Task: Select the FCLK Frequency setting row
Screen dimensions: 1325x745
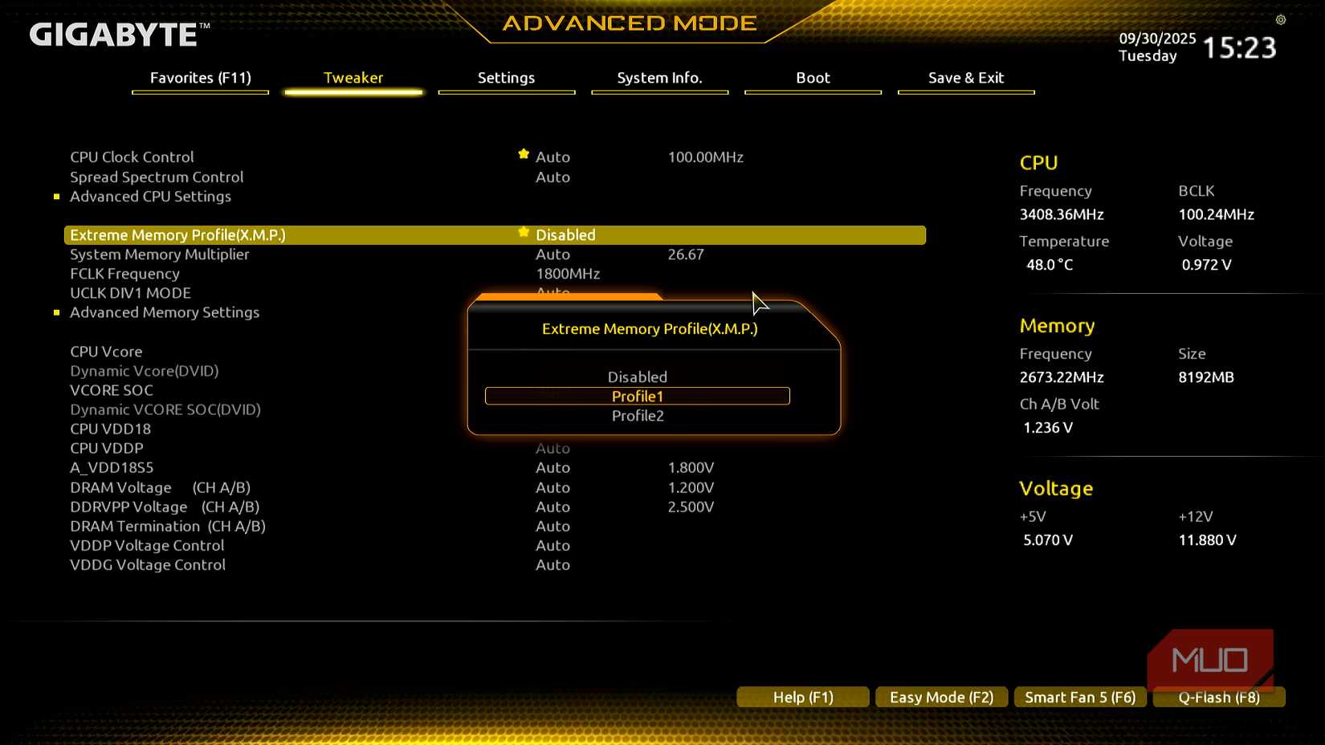Action: 124,274
